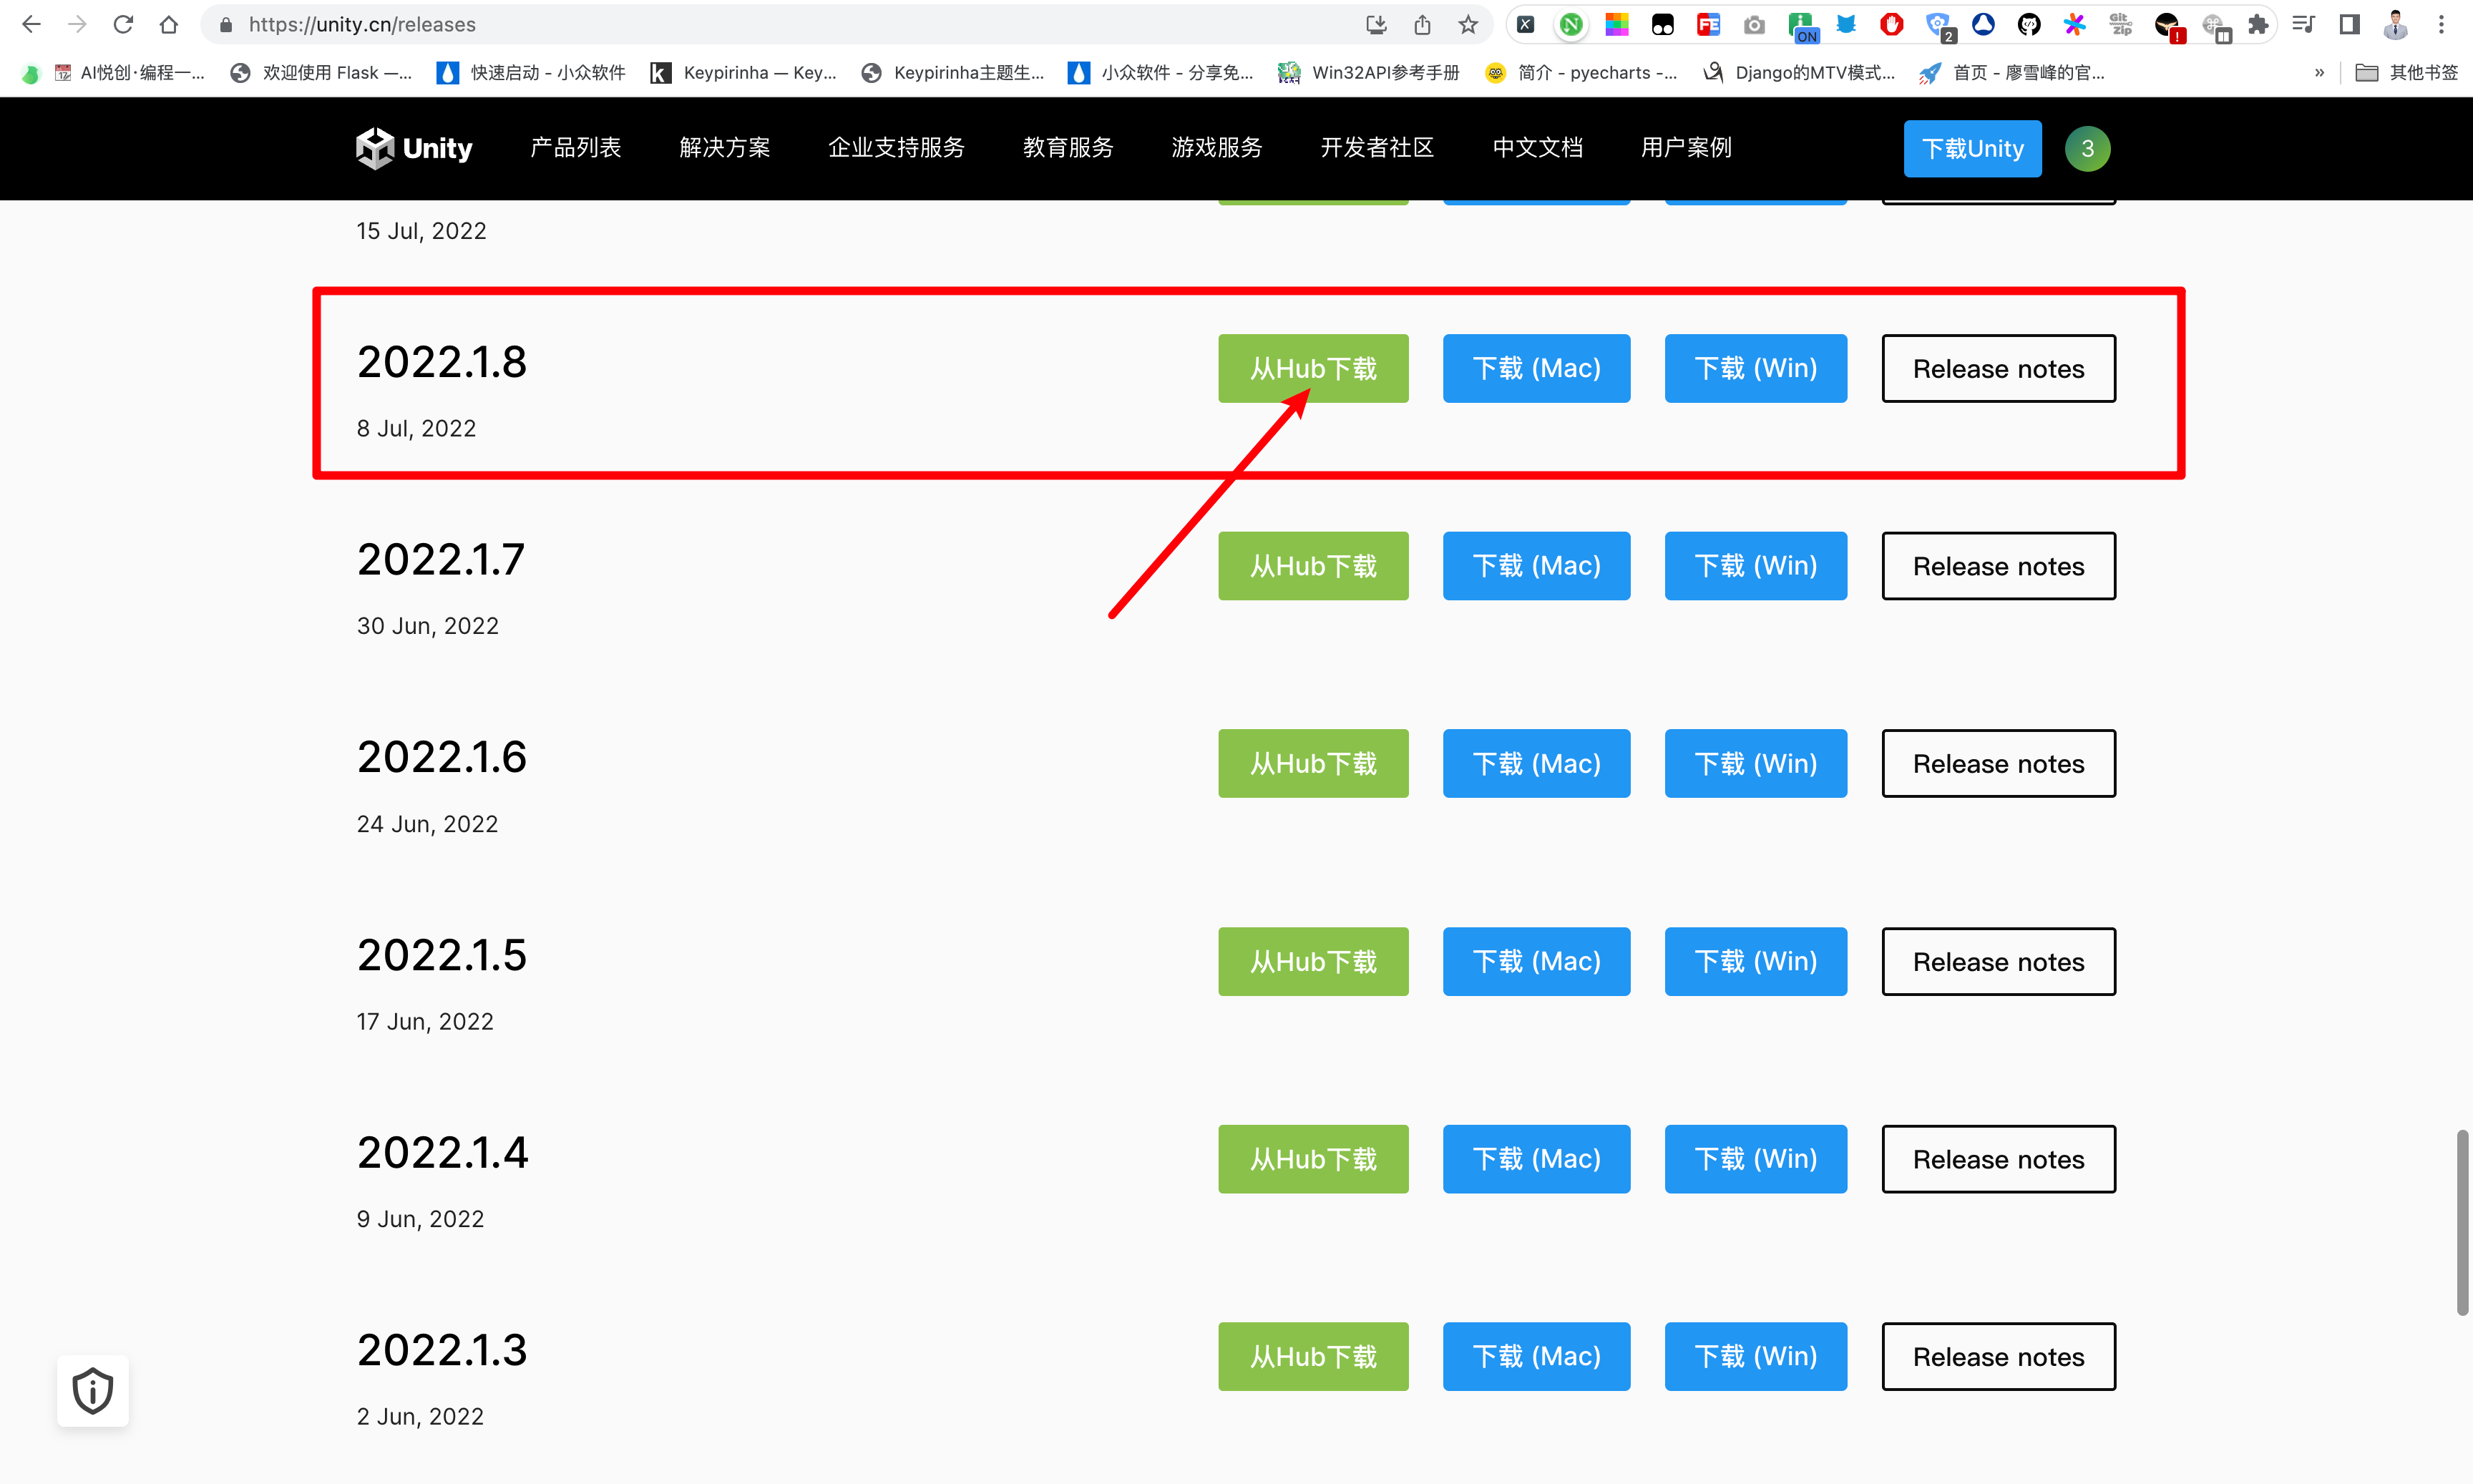Download the Mac build of 2022.1.8

[x=1536, y=368]
